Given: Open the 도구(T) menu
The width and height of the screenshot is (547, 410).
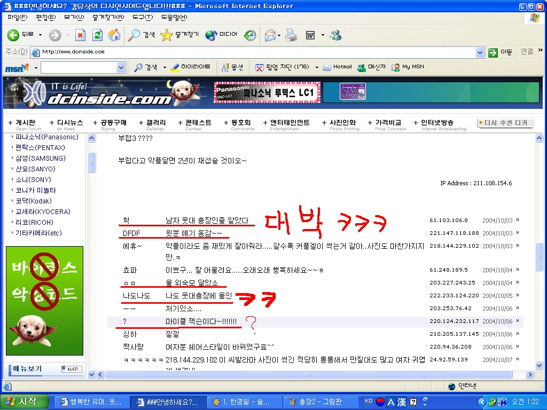Looking at the screenshot, I should pos(143,17).
